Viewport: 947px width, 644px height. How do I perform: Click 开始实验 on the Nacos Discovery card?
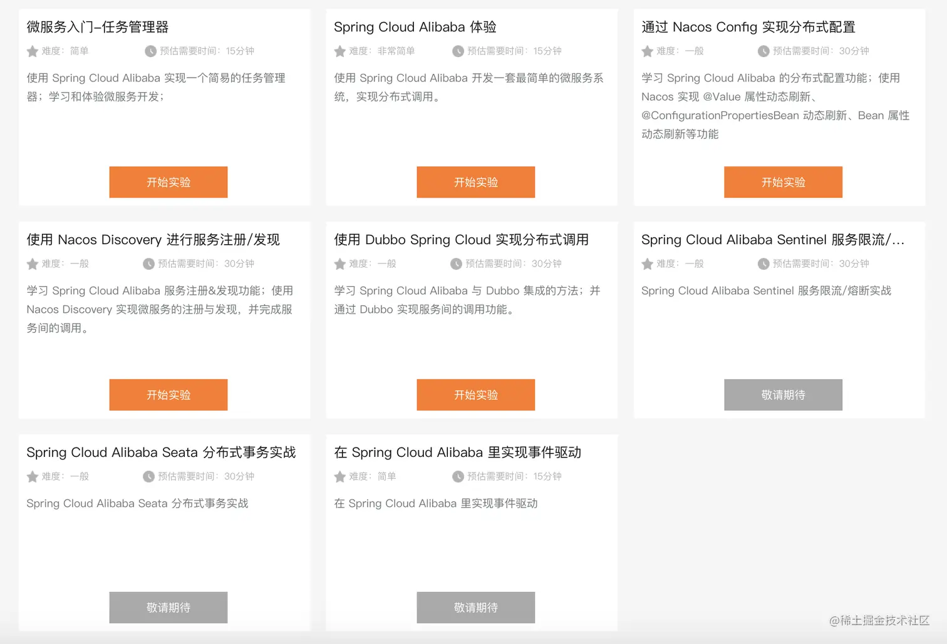pos(168,395)
